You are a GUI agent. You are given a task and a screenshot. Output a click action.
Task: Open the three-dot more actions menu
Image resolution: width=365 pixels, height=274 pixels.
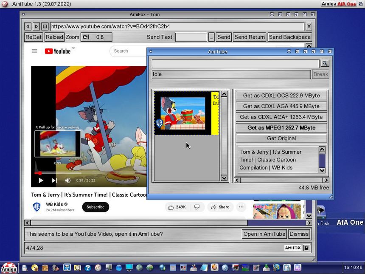tap(241, 207)
